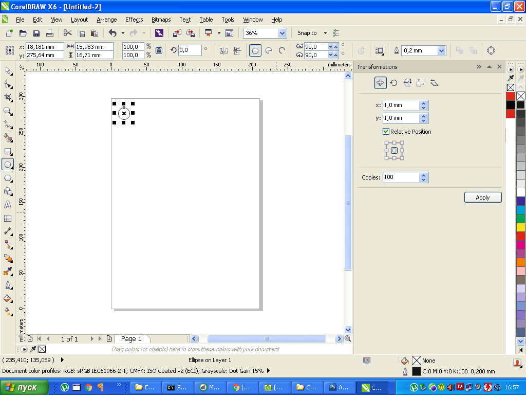Select the Outline Pen tool
526x395 pixels.
click(8, 285)
